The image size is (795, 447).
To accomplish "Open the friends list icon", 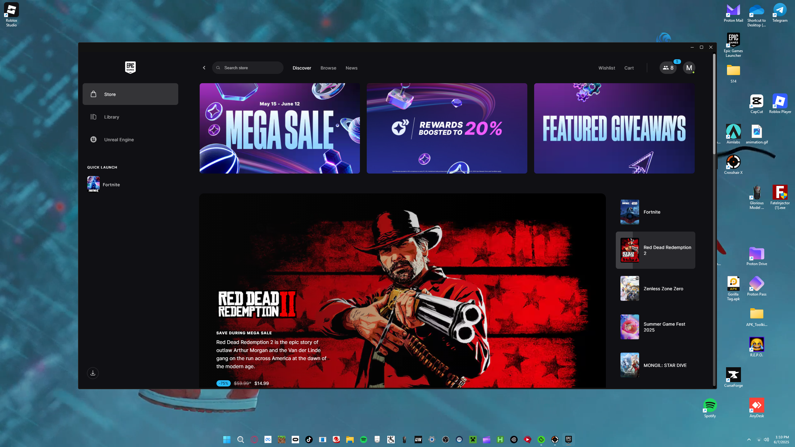I will [x=668, y=68].
